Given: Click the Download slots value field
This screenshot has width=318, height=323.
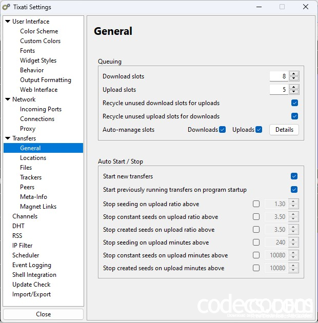Looking at the screenshot, I should [279, 76].
